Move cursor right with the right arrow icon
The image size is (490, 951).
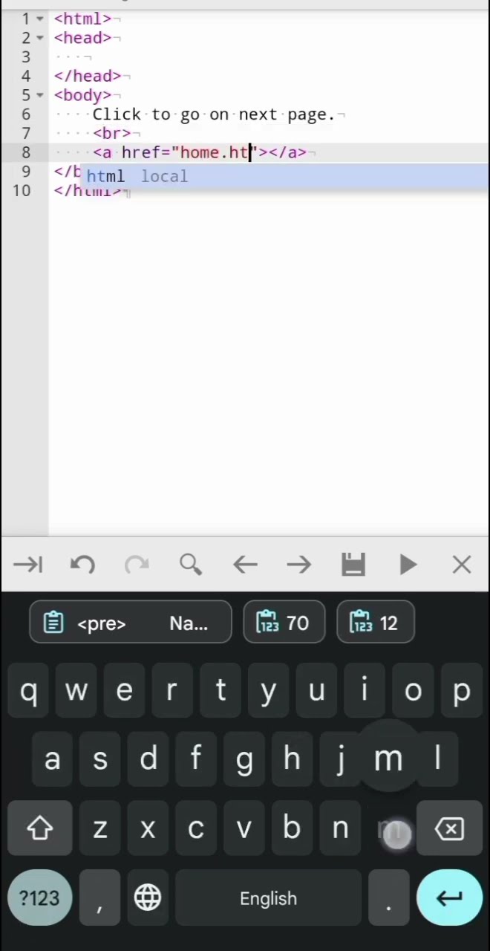tap(299, 565)
